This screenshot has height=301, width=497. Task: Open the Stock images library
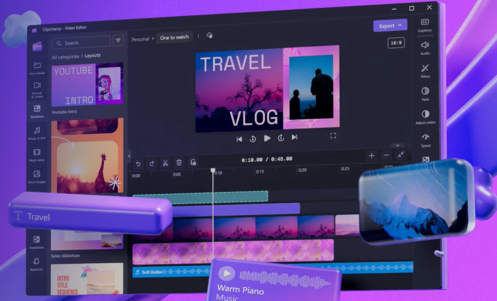[x=37, y=177]
